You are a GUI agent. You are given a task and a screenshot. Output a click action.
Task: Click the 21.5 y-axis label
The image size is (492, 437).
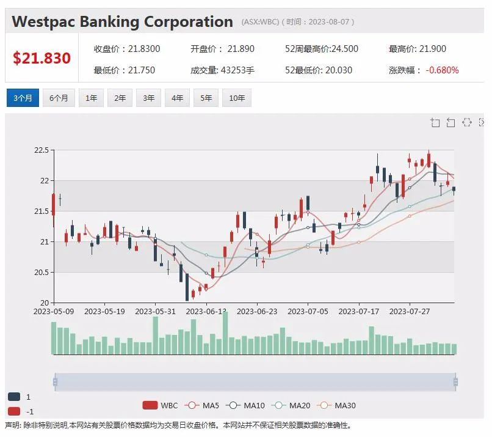pos(42,211)
